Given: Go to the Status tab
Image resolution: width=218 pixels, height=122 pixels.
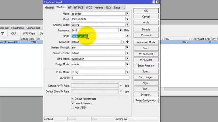Looking at the screenshot, I should click(x=116, y=7).
